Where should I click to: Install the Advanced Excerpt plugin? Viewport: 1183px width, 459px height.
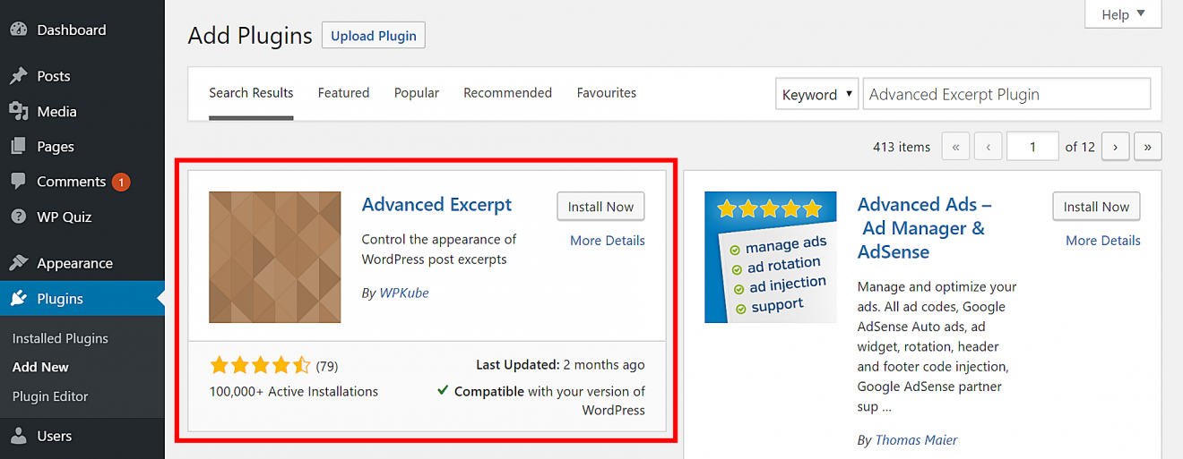point(600,207)
